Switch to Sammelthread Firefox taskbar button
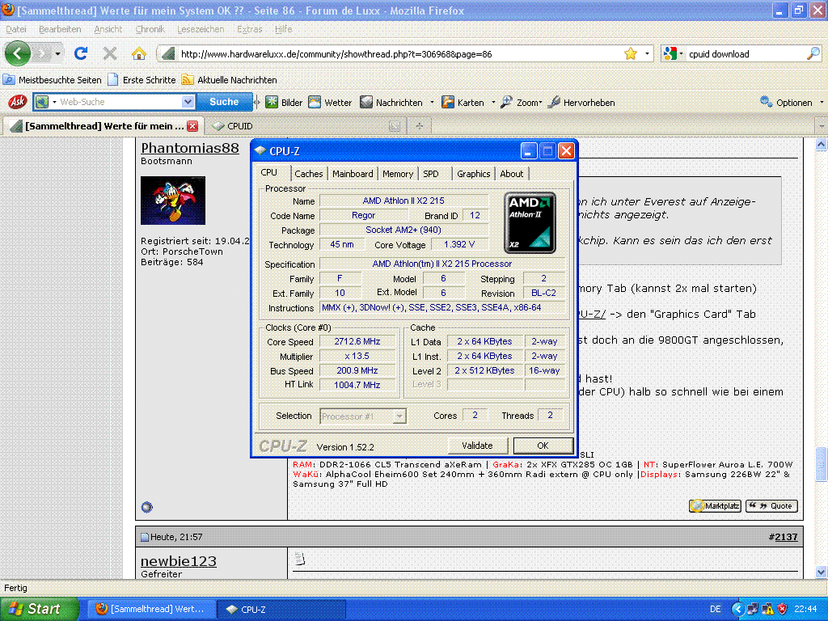The width and height of the screenshot is (828, 621). [x=151, y=609]
